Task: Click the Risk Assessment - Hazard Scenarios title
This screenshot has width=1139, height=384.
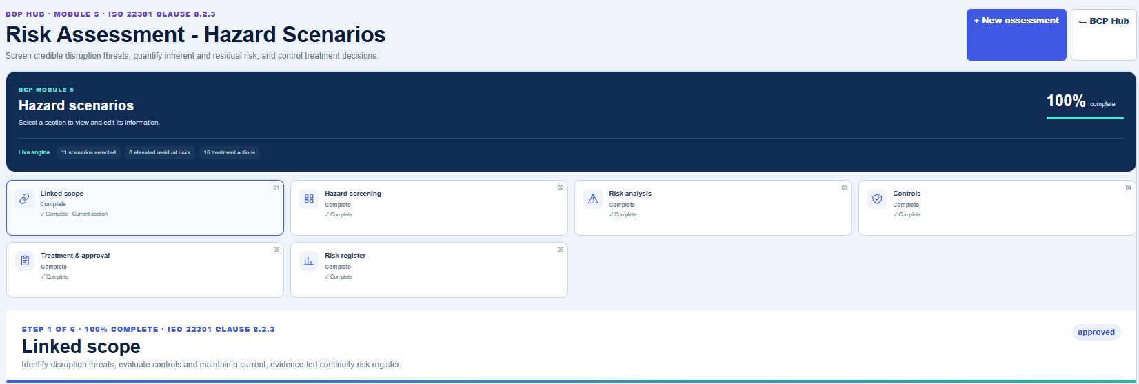Action: click(196, 34)
